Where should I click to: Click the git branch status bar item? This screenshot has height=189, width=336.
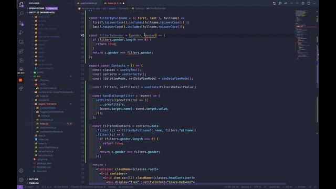[x=29, y=187]
